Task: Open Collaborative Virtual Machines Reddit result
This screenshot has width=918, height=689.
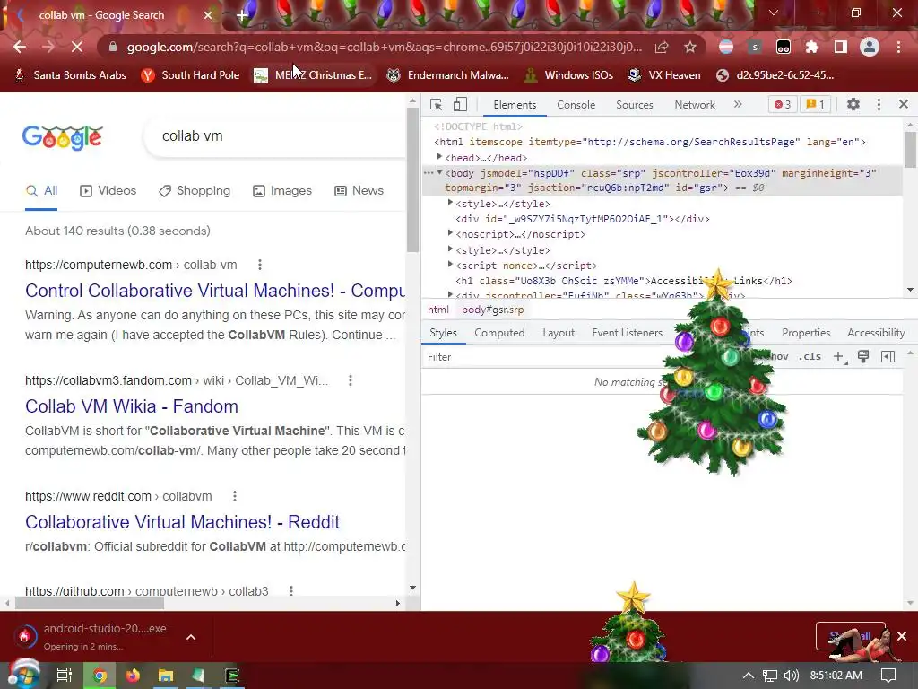Action: point(182,522)
